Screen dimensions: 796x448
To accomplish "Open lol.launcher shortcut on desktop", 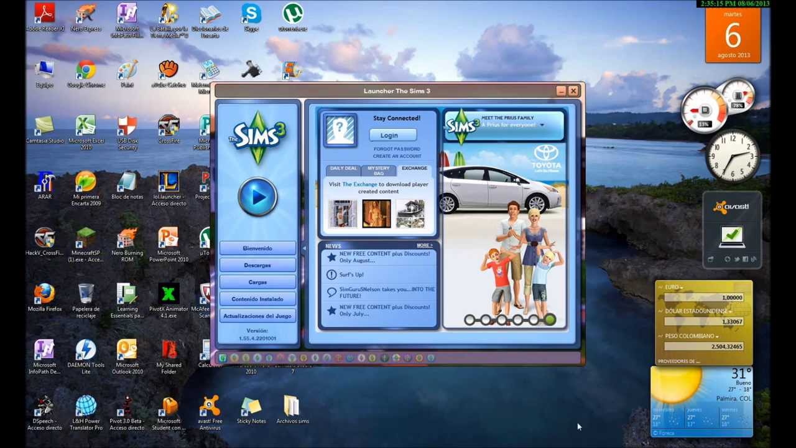I will (x=169, y=188).
